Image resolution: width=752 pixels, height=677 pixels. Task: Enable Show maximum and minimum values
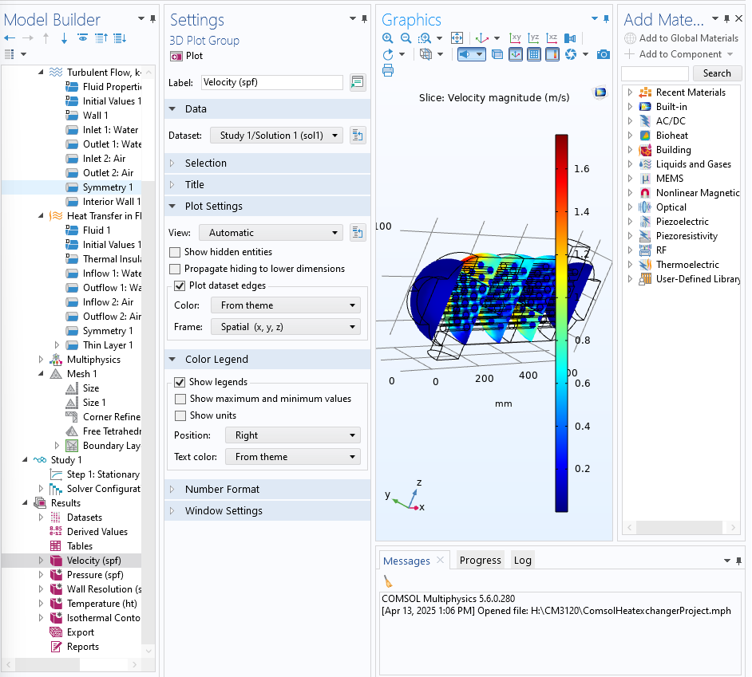coord(180,399)
